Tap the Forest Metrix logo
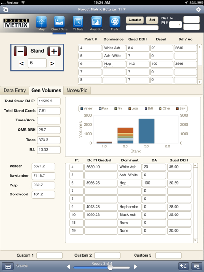 click(16, 23)
